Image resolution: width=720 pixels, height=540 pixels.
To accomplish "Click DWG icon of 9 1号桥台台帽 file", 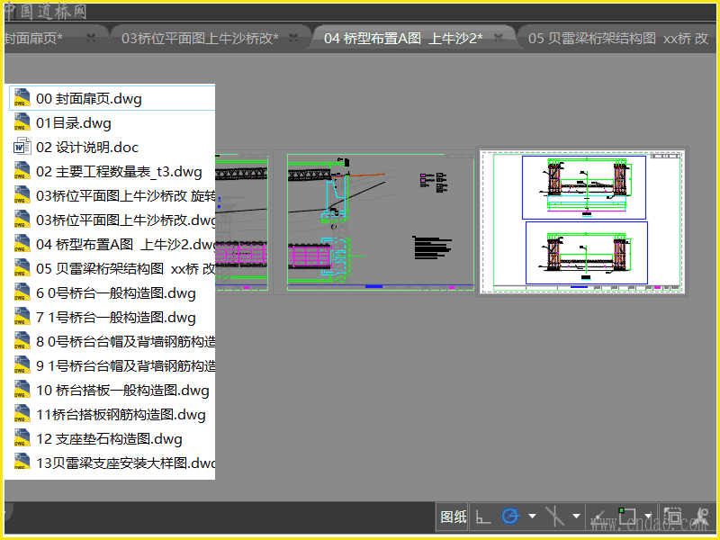I will pyautogui.click(x=22, y=365).
